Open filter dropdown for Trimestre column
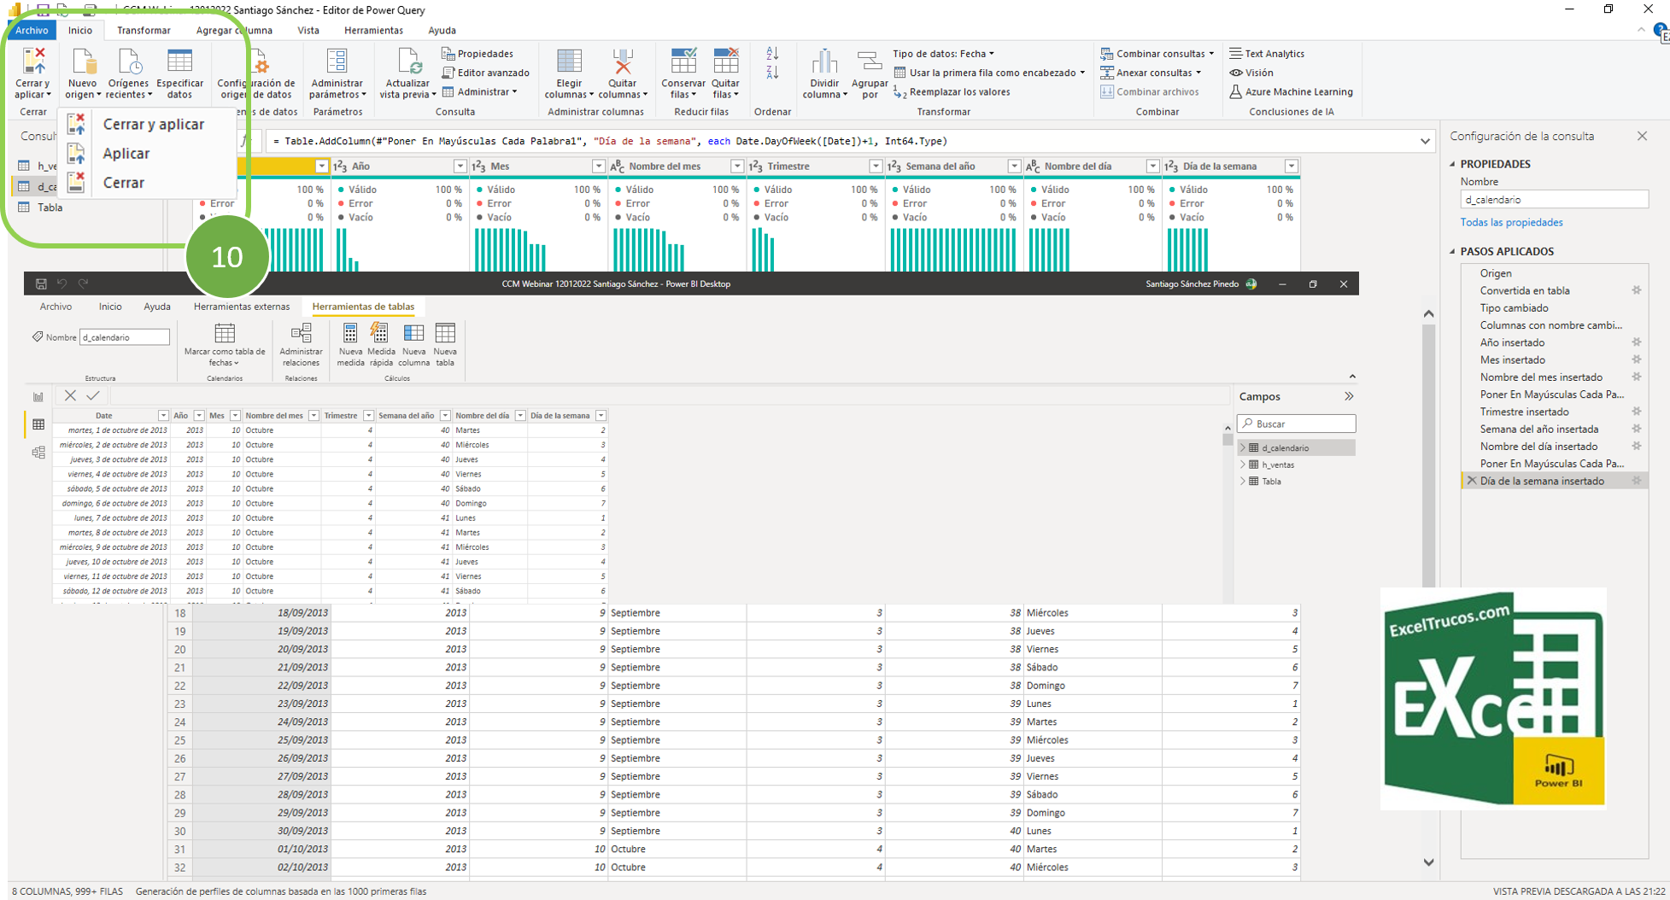1670x900 pixels. 875,167
